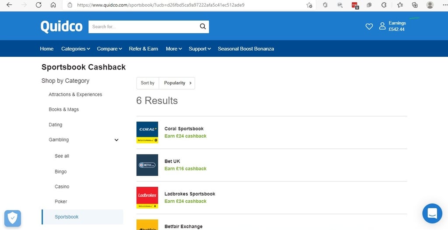Click the Quidco logo

tap(61, 27)
